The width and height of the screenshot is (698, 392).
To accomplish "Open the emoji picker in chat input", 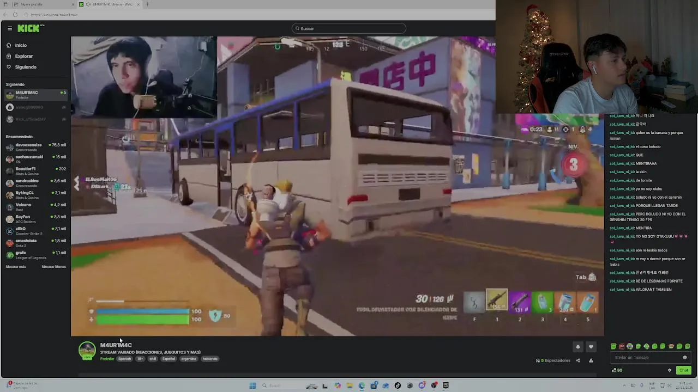I will click(685, 358).
